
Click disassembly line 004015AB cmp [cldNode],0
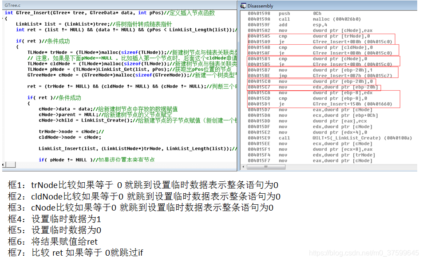(x=310, y=47)
